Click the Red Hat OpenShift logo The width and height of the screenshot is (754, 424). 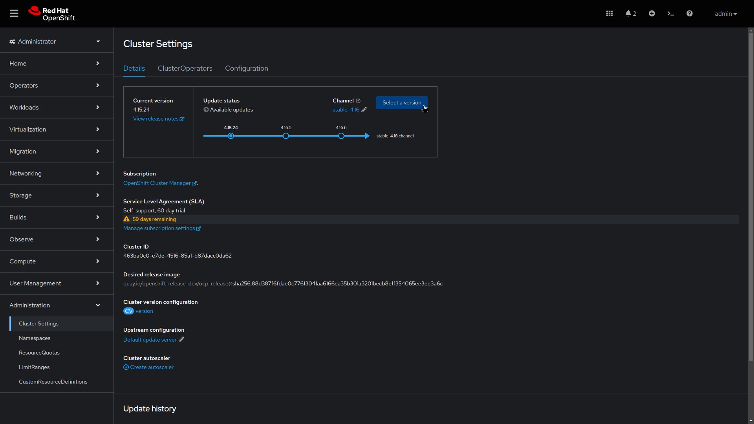[51, 13]
